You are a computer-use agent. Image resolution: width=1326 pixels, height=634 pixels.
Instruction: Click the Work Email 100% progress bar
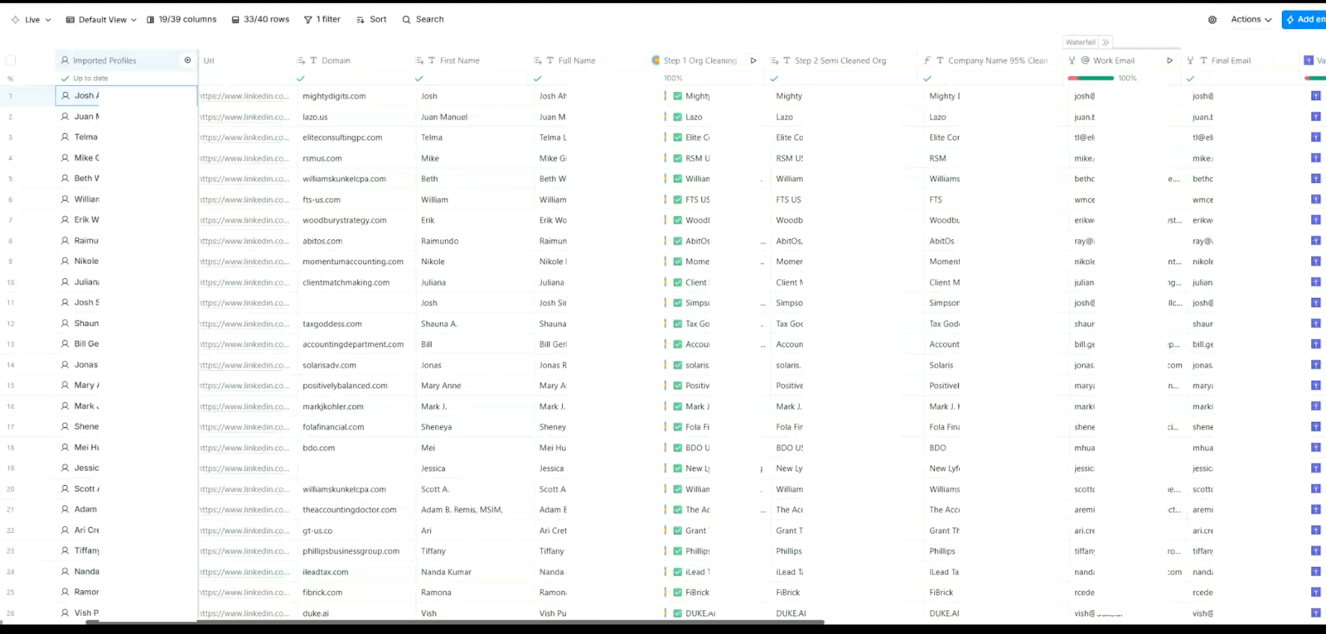[x=1091, y=79]
